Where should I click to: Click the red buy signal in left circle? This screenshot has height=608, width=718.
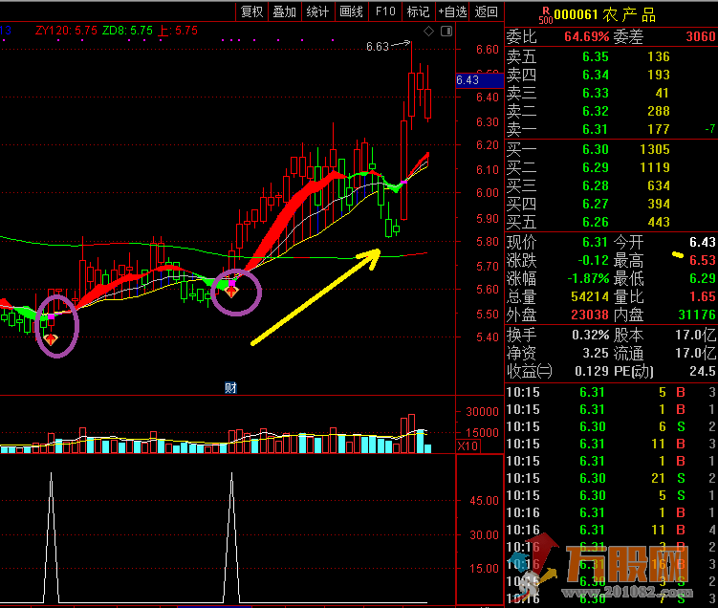tap(51, 339)
